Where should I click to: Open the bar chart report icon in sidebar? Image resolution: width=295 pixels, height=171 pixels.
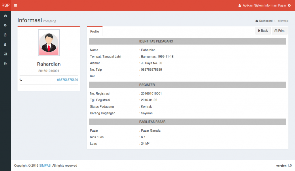click(5, 54)
